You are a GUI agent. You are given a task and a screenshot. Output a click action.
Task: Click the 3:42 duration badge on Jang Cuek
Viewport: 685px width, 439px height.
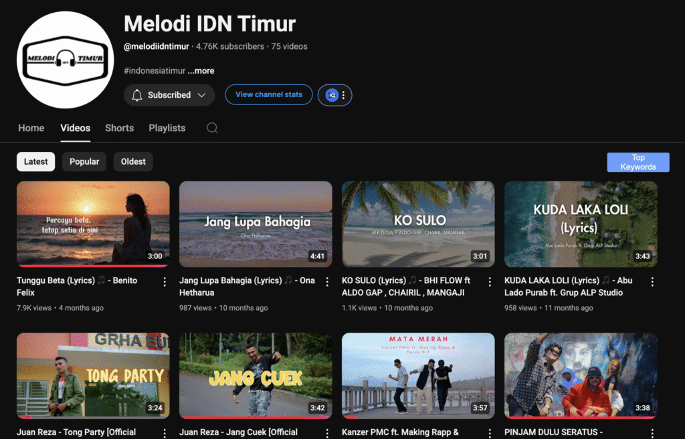[318, 408]
